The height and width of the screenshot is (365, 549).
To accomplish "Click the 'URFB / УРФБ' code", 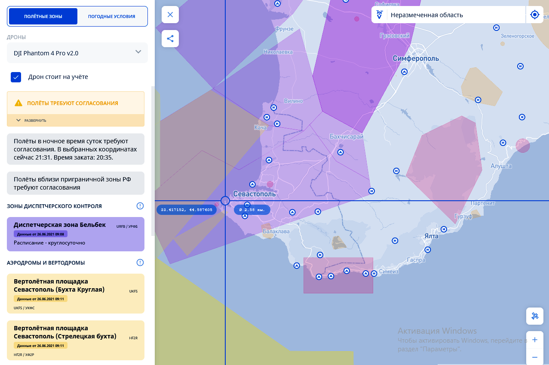I will point(127,226).
